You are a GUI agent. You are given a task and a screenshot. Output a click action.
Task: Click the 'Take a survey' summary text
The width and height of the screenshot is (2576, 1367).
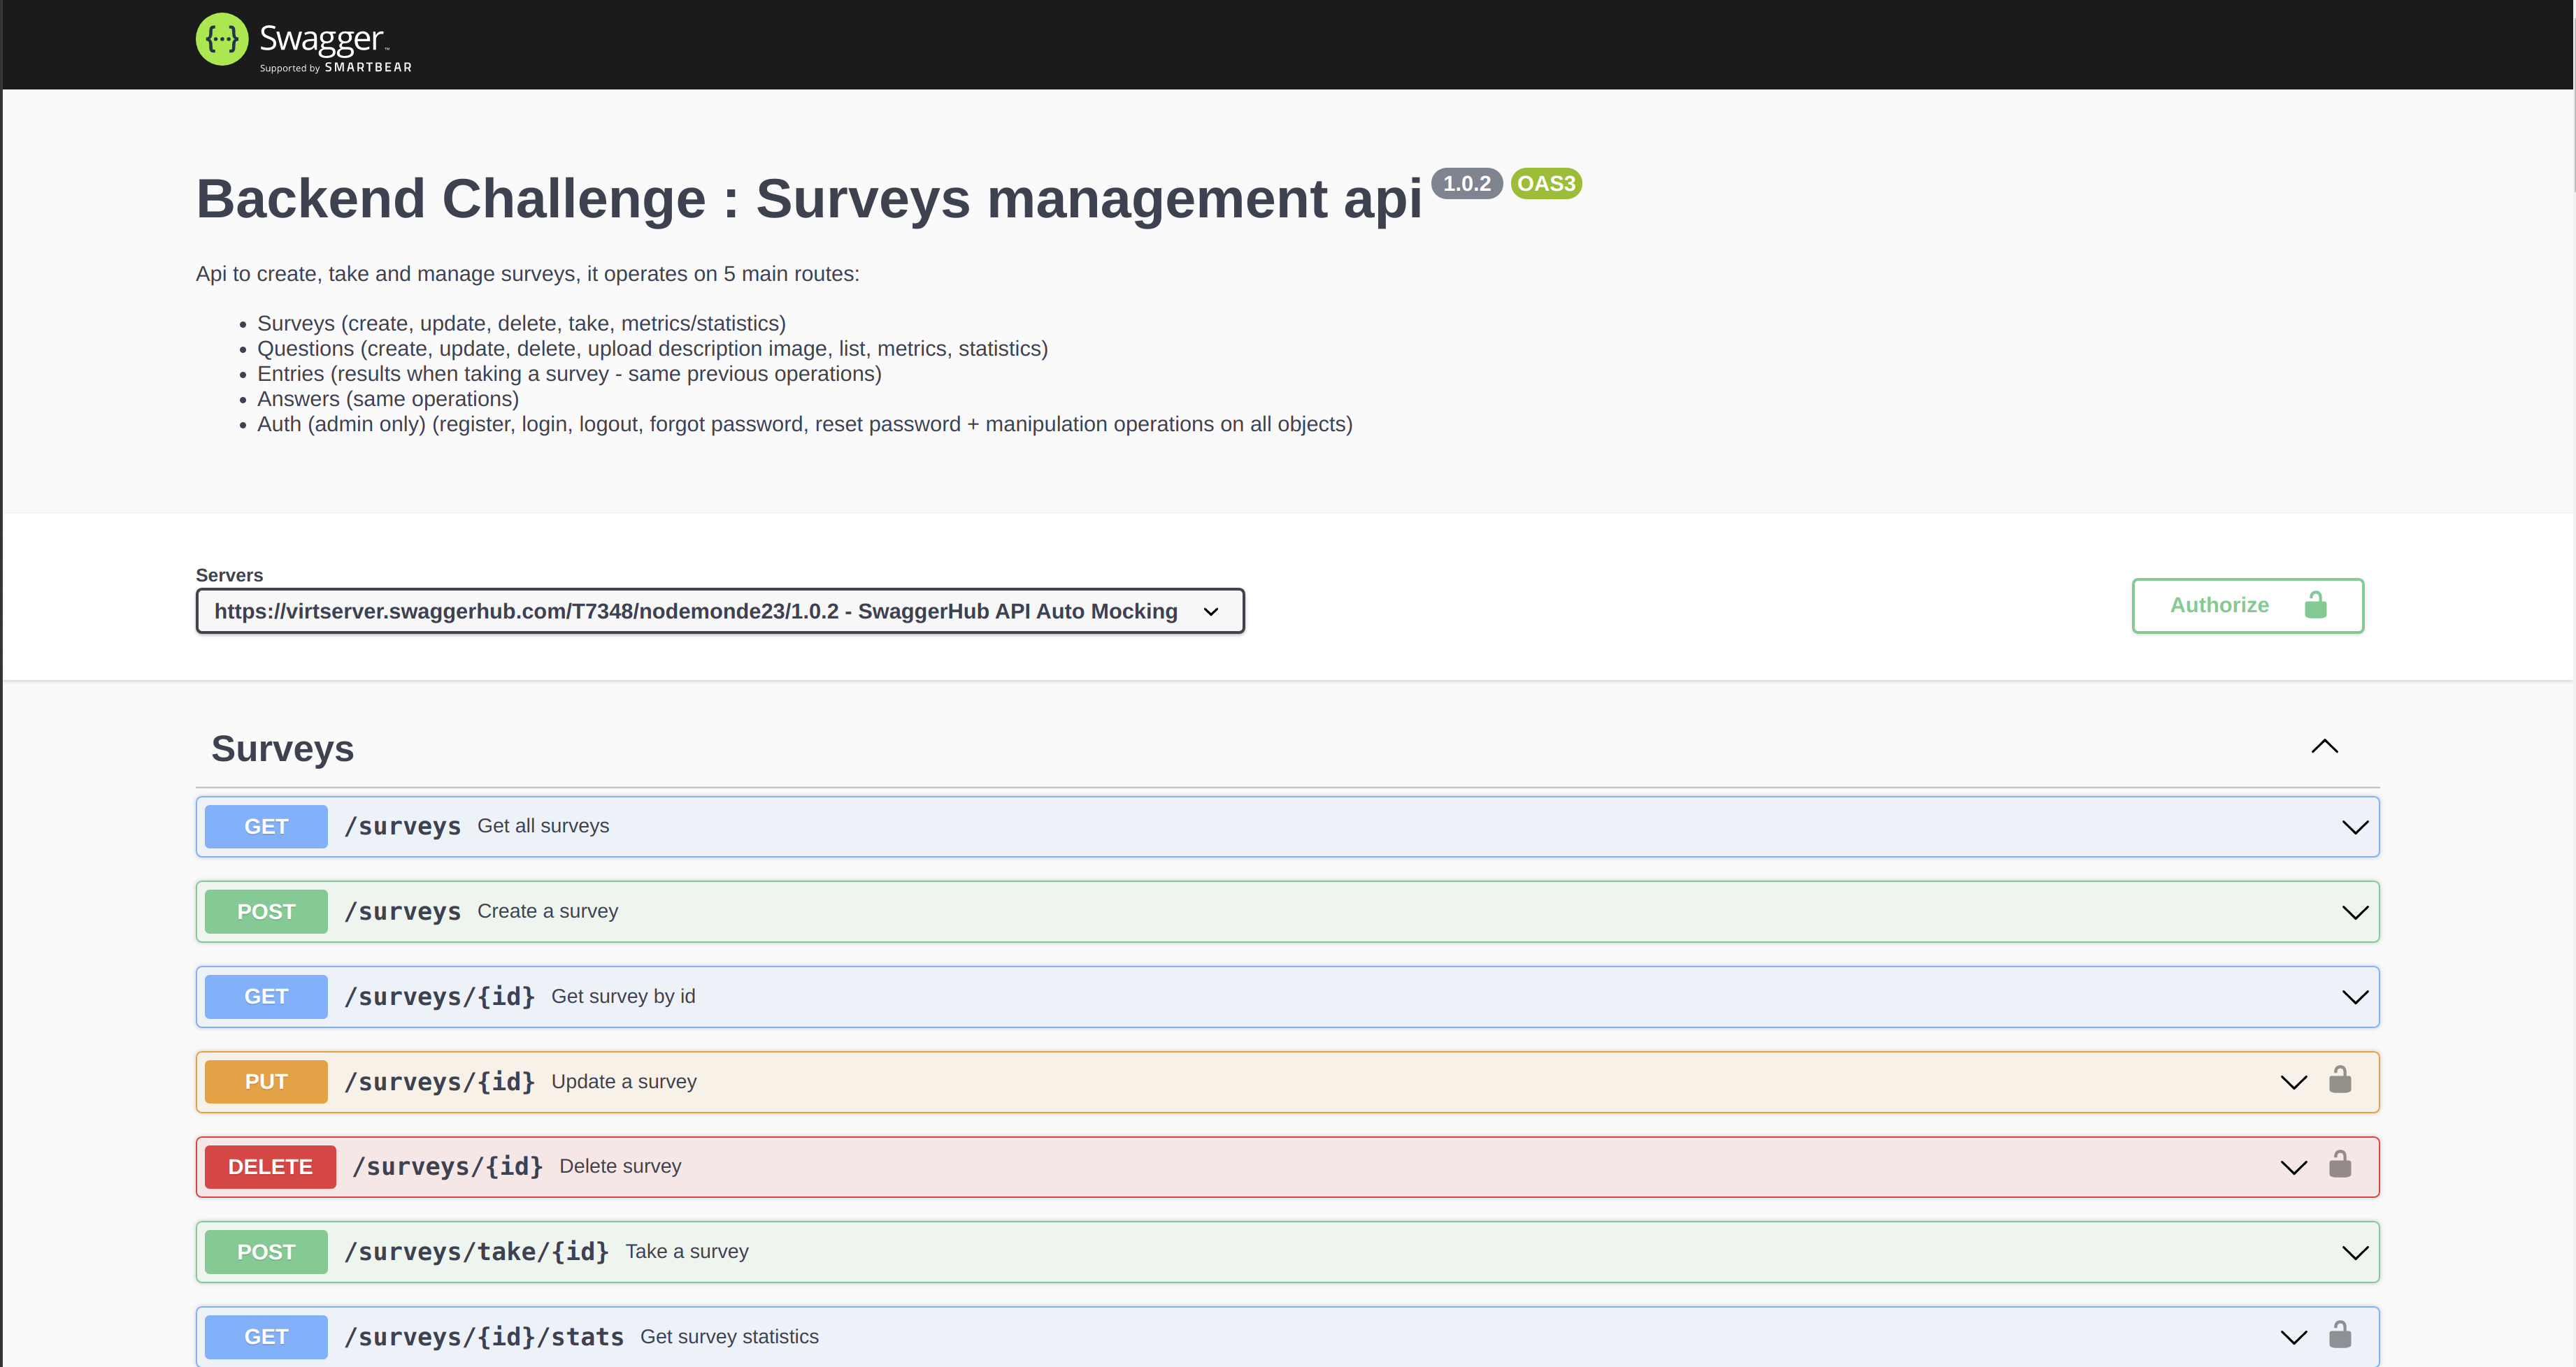point(687,1251)
